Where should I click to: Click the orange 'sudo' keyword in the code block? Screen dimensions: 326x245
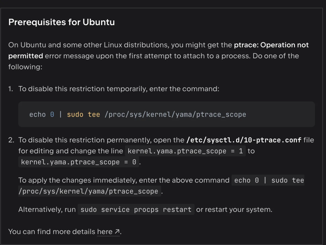(x=75, y=114)
